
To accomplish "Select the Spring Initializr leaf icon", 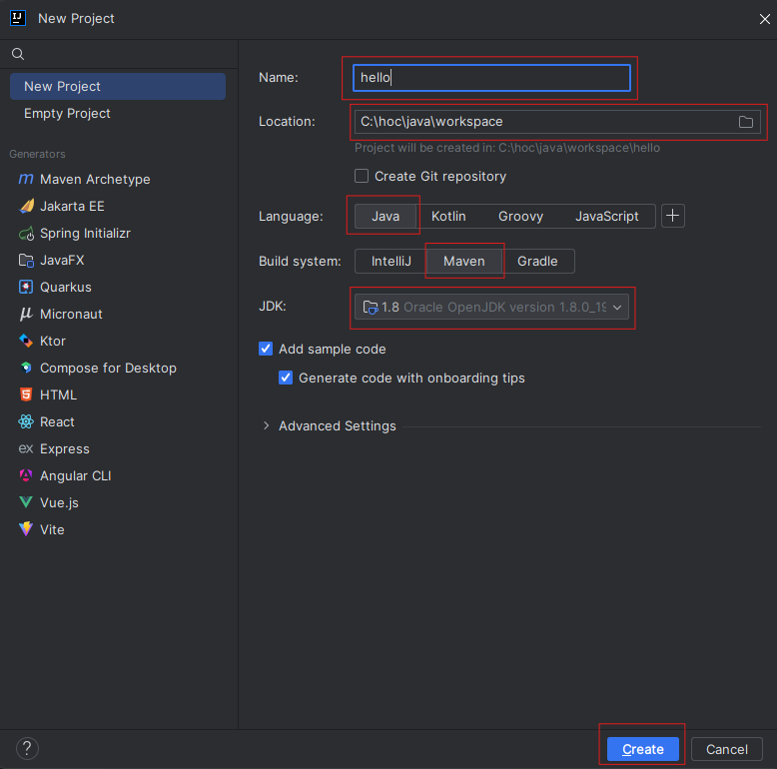I will (26, 234).
